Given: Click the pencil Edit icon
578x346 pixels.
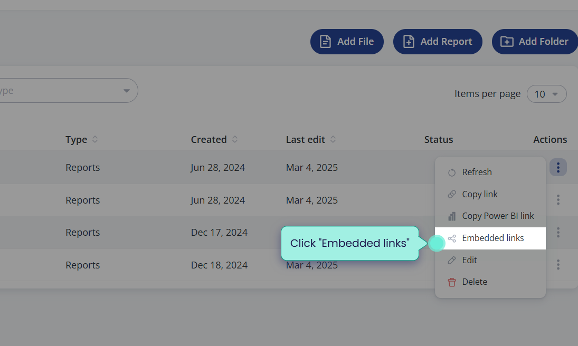Looking at the screenshot, I should click(x=451, y=260).
